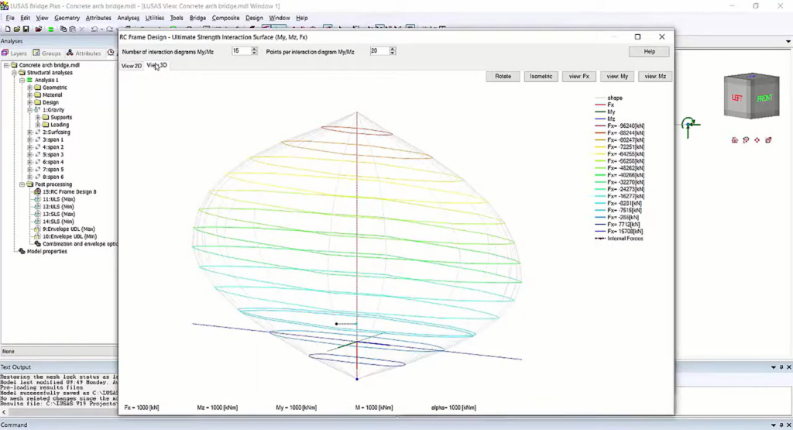Collapse the Post processing folder
The width and height of the screenshot is (793, 430).
coord(22,184)
